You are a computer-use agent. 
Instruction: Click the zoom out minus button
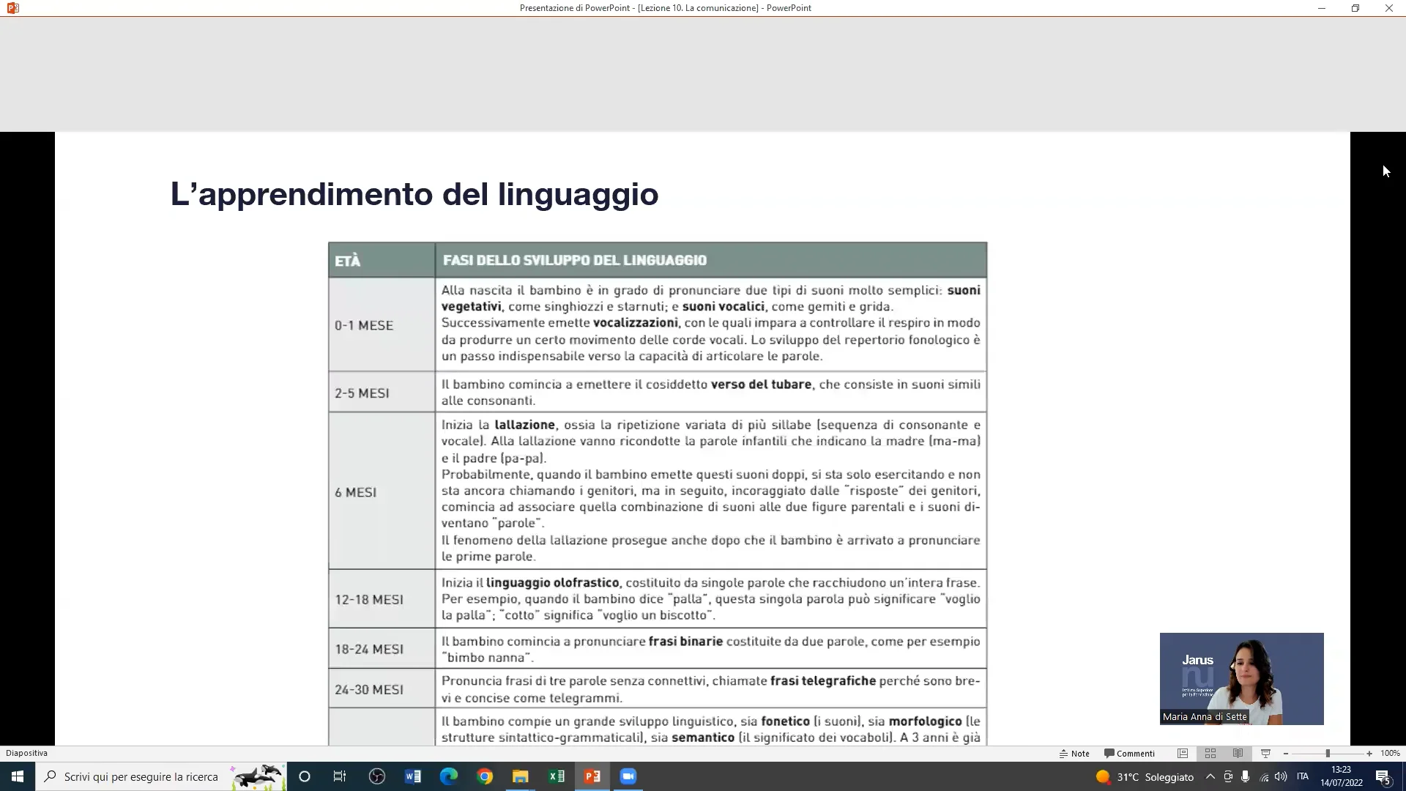(x=1286, y=753)
